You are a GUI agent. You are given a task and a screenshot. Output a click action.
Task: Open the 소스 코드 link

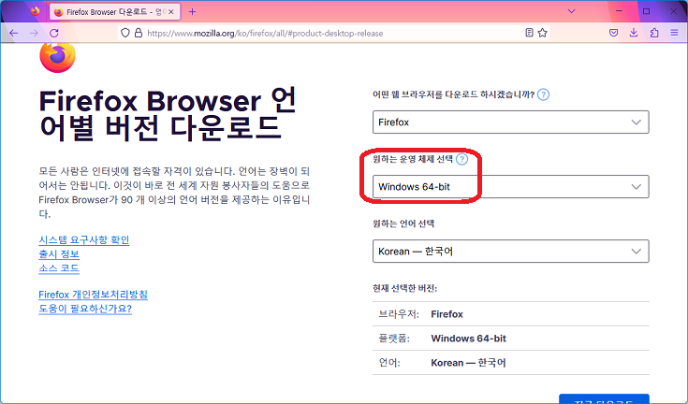(59, 268)
